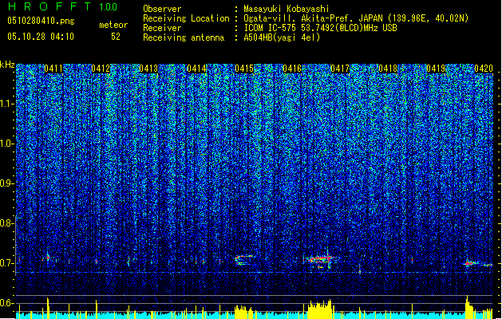502x319 pixels.
Task: Click the 0418 time marker
Action: tap(388, 69)
